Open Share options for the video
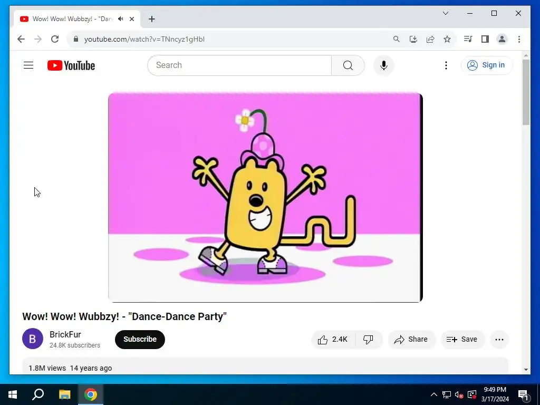The width and height of the screenshot is (540, 405). [411, 340]
